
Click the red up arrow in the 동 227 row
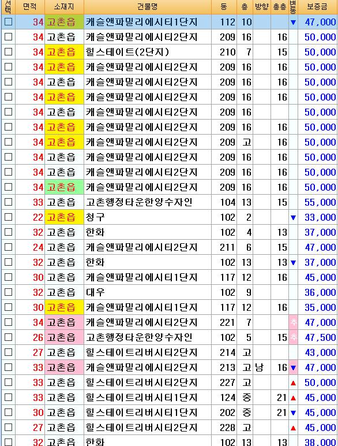[293, 383]
